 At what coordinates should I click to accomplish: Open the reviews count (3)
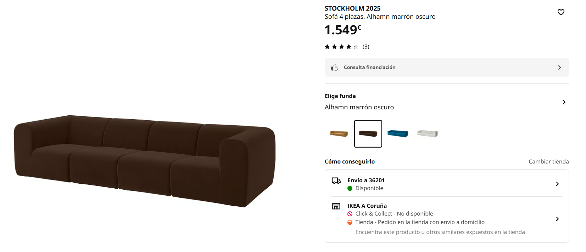[x=366, y=47]
